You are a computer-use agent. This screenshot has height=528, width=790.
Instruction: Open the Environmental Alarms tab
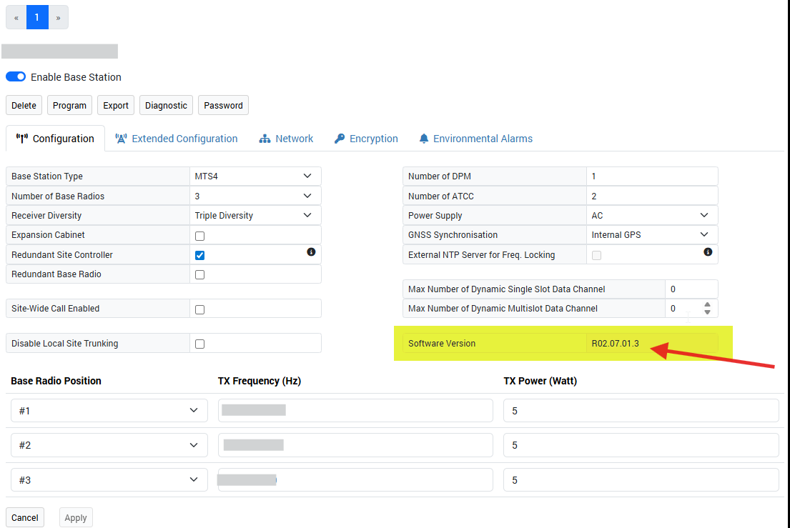coord(475,139)
